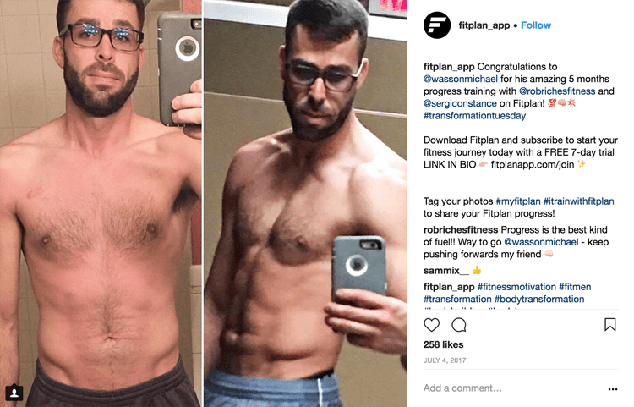Follow the fitplan_app account
This screenshot has height=407, width=634.
pyautogui.click(x=536, y=25)
